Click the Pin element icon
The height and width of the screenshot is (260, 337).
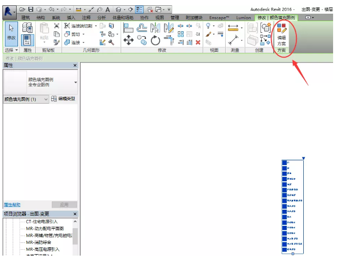point(198,34)
